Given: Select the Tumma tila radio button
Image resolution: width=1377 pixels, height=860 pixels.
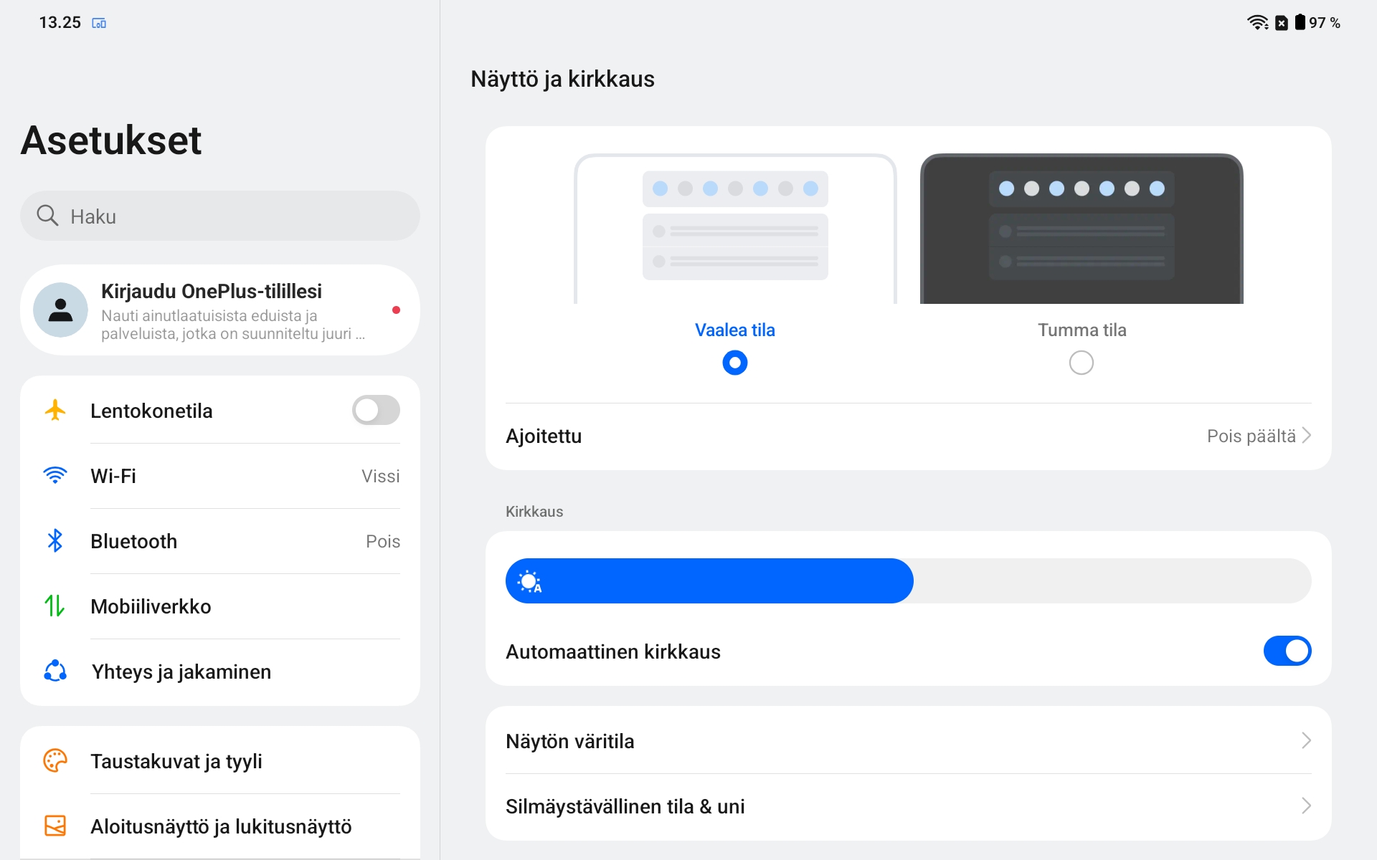Looking at the screenshot, I should point(1082,363).
